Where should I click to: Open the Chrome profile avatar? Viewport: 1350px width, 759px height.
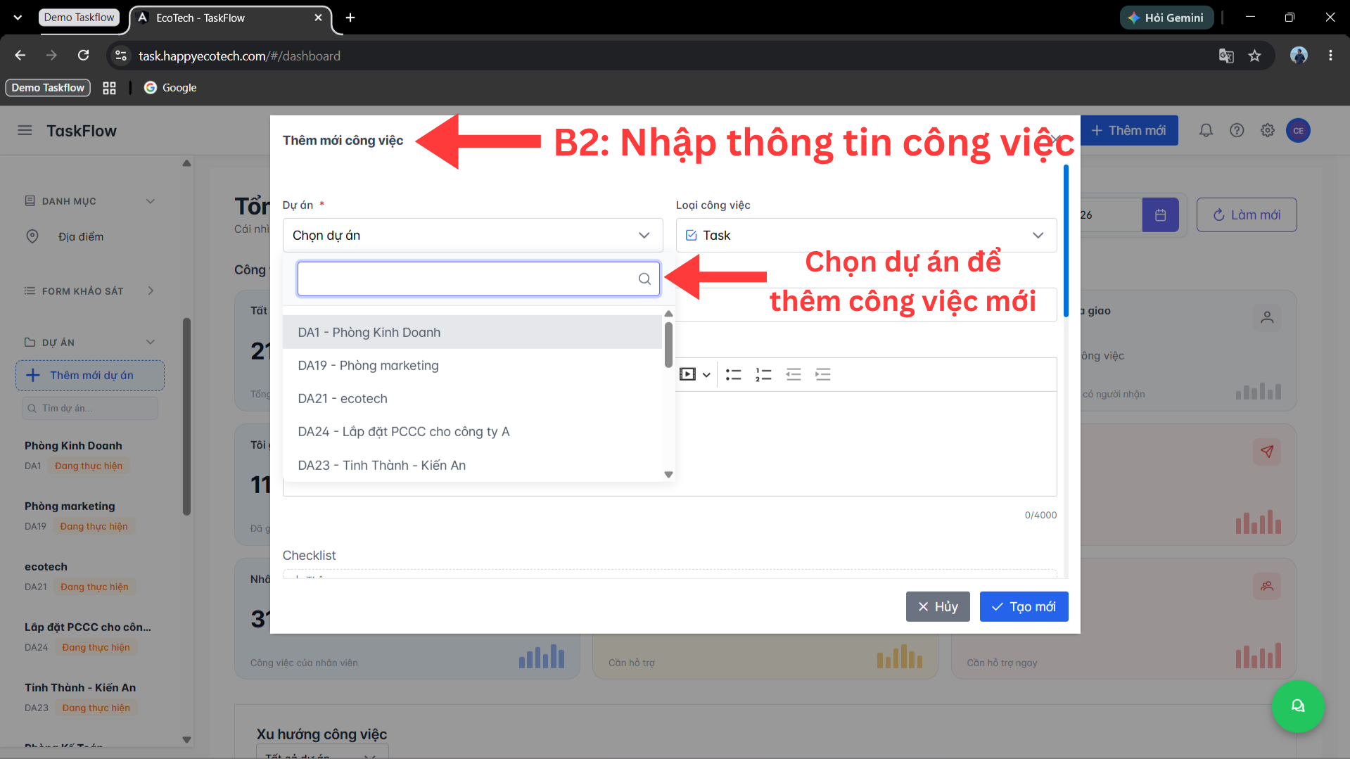1299,56
